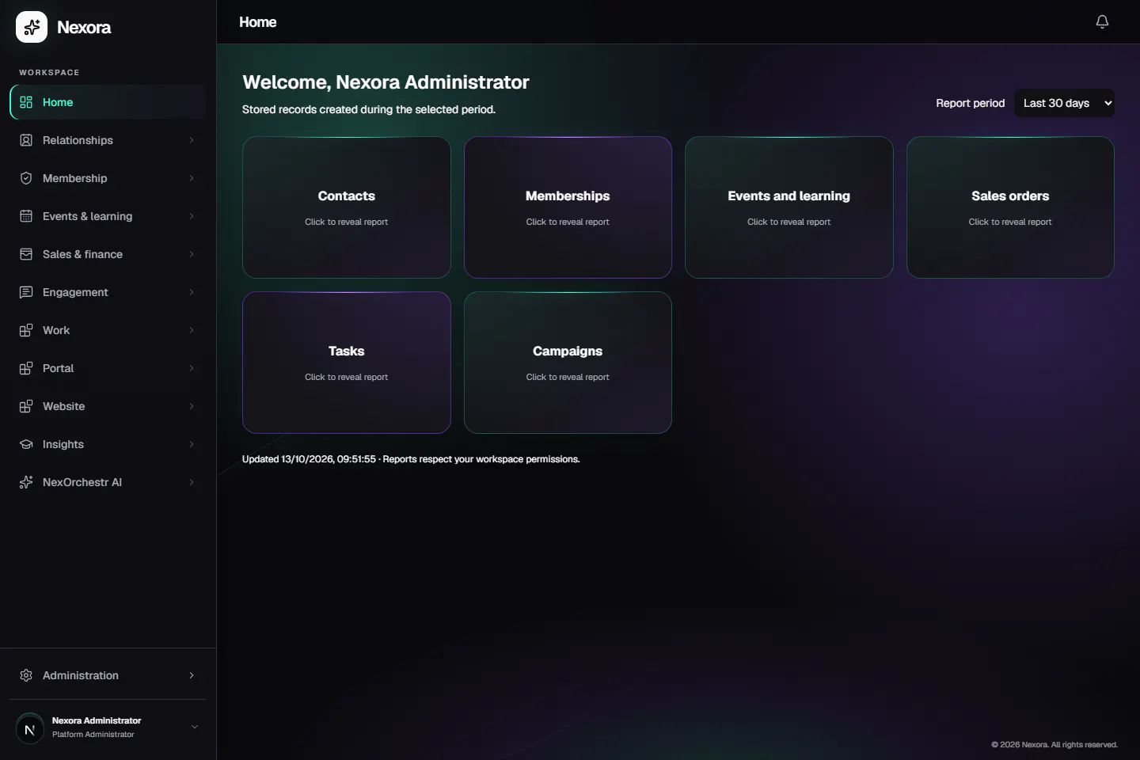Open the Events & learning menu item
This screenshot has height=760, width=1140.
(108, 216)
